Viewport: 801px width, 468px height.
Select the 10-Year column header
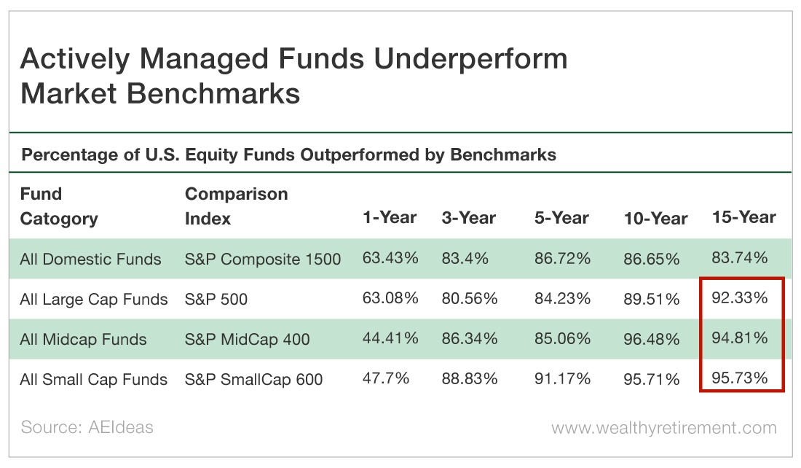pyautogui.click(x=655, y=219)
